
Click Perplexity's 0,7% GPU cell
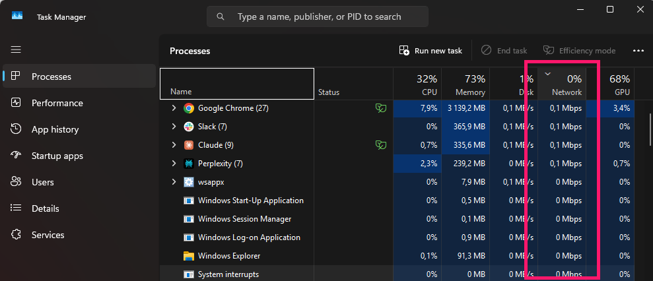611,164
